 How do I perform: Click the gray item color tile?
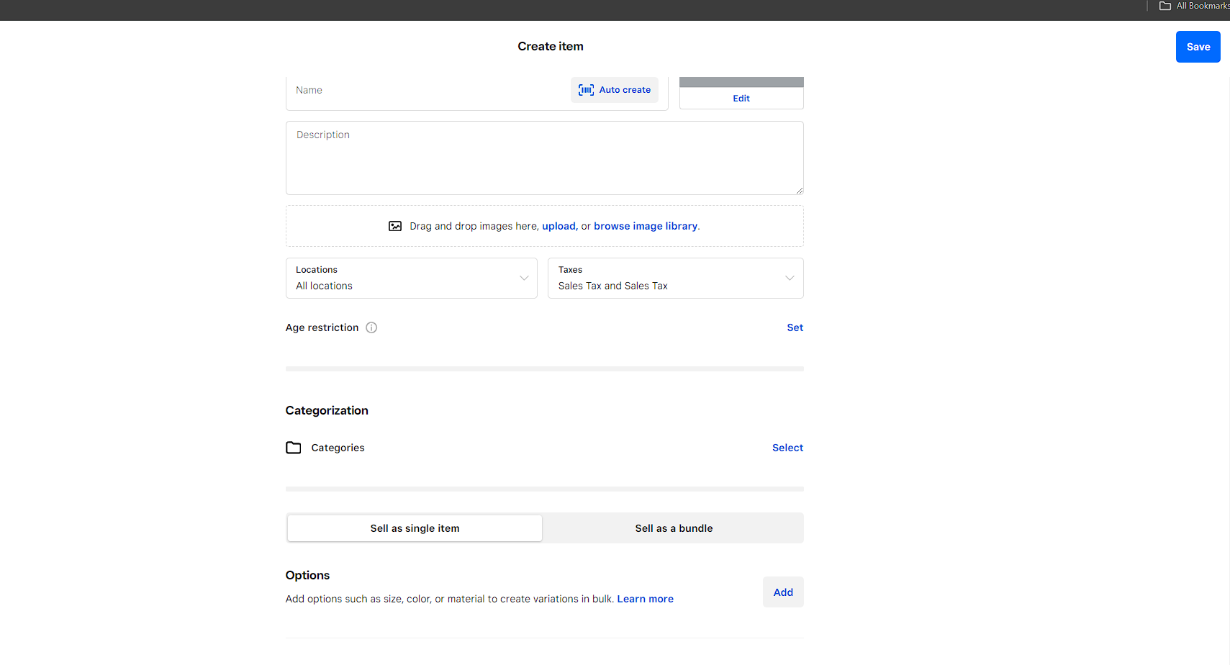click(x=741, y=82)
